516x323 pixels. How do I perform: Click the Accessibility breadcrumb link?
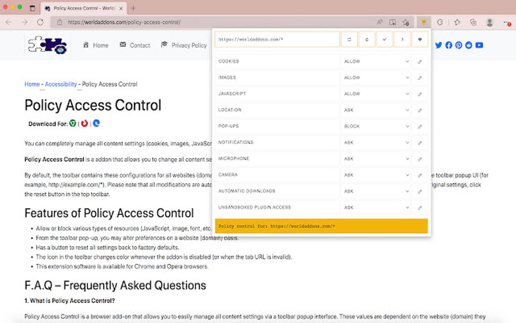(x=61, y=84)
